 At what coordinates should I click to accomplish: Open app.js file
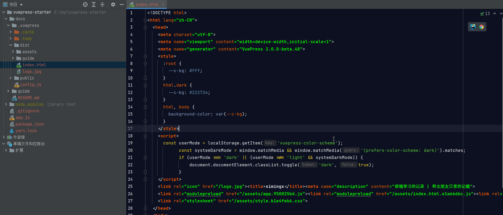coord(23,117)
